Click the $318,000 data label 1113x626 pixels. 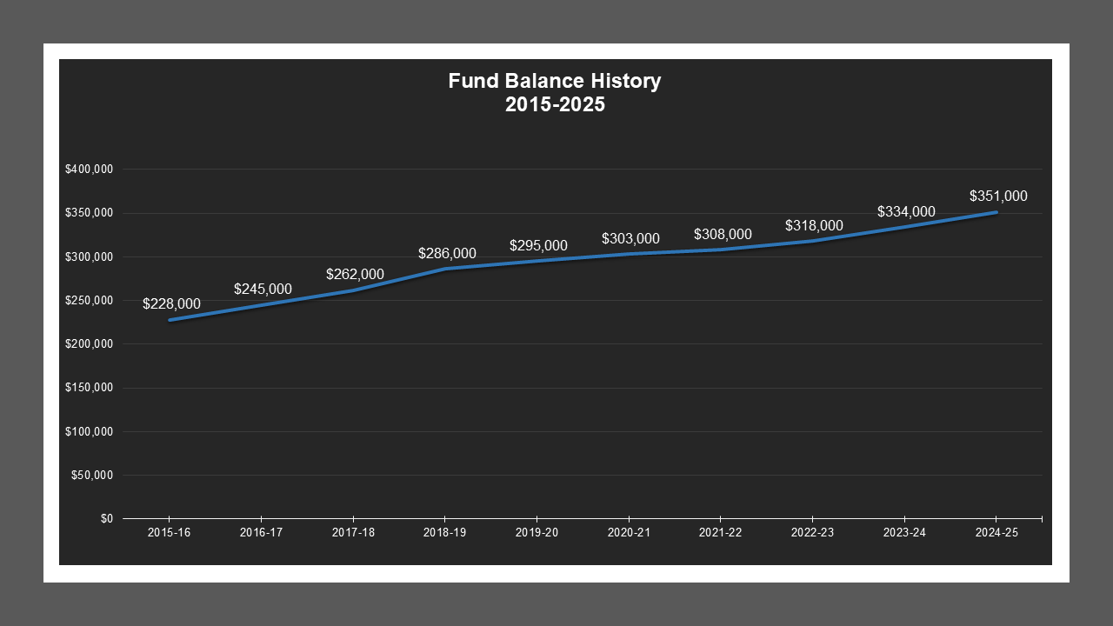[815, 224]
